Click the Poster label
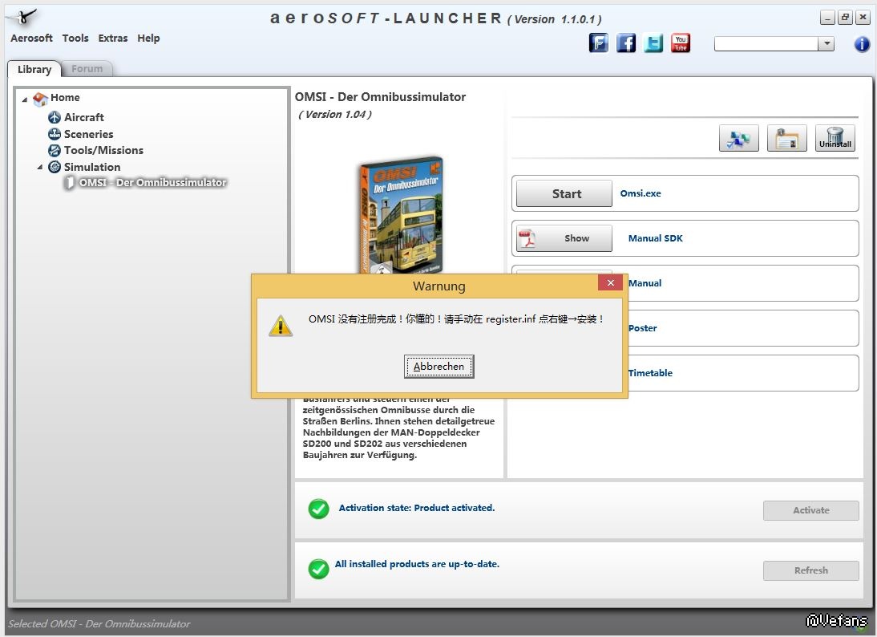 point(643,328)
